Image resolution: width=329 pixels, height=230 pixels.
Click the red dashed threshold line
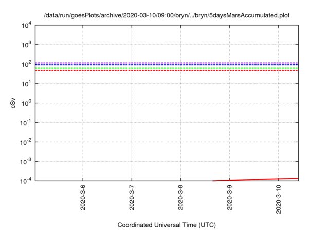167,70
